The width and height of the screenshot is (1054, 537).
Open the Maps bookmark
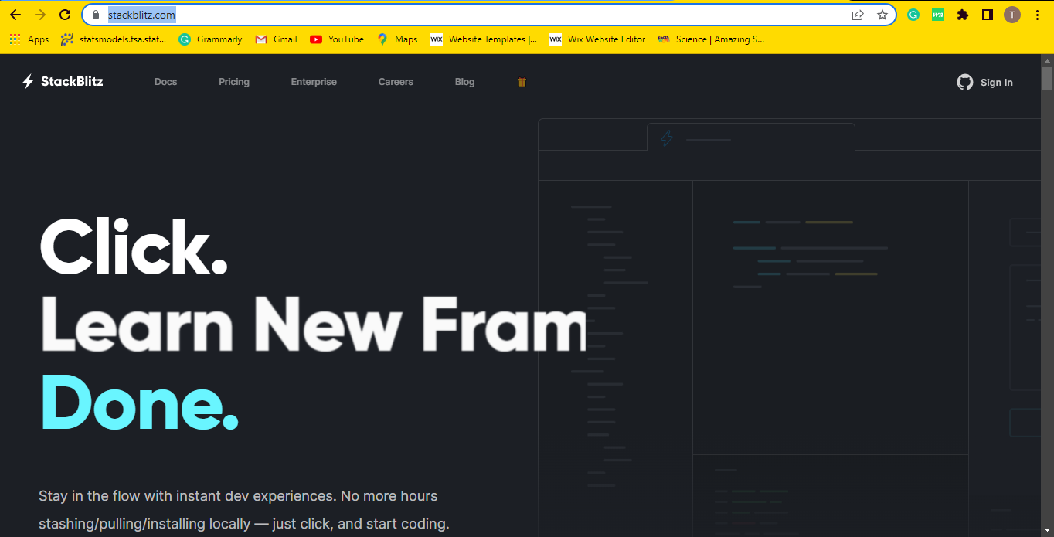(x=397, y=39)
